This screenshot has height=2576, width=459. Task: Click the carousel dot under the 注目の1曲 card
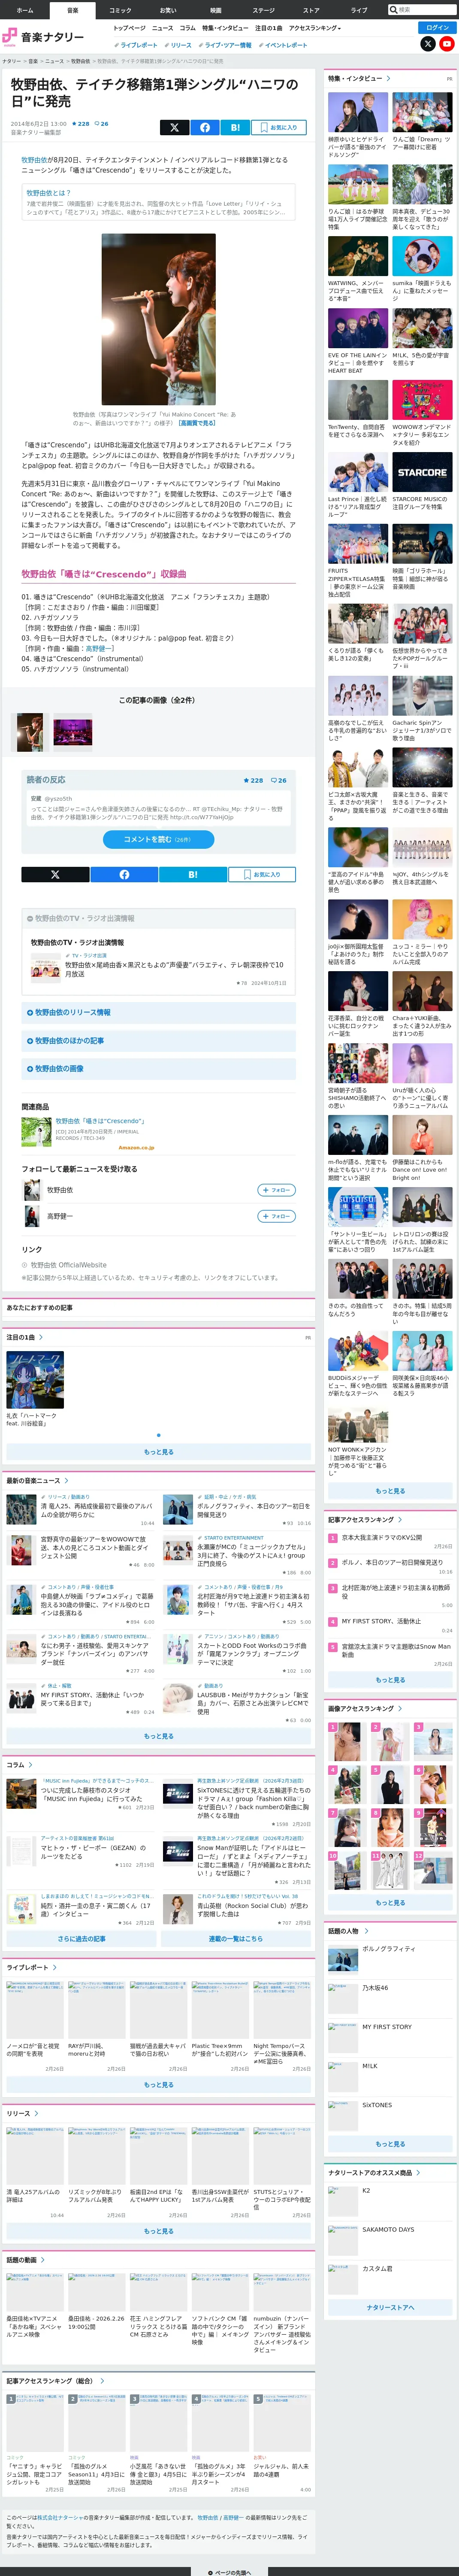click(158, 1435)
